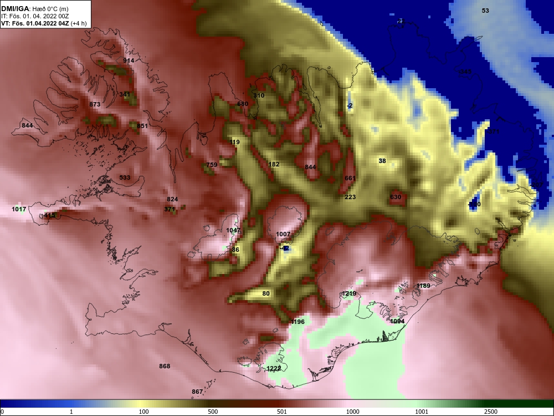Image resolution: width=554 pixels, height=416 pixels.
Task: Click the 500 label on the color scale
Action: pyautogui.click(x=213, y=412)
